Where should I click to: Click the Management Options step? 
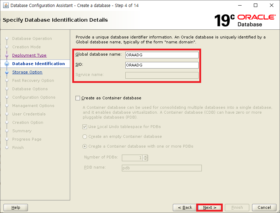tap(33, 106)
